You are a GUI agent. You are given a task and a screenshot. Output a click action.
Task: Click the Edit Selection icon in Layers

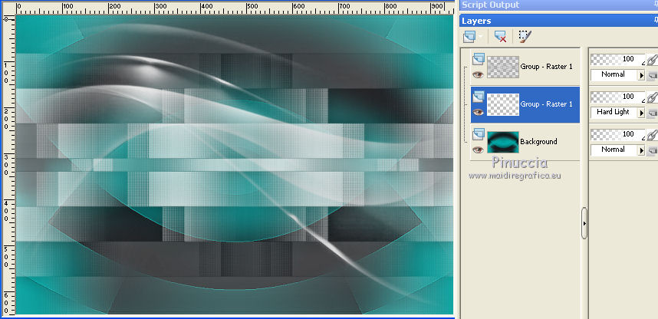525,36
